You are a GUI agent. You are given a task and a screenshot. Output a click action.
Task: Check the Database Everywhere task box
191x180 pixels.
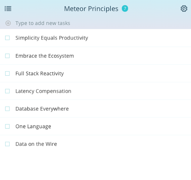(x=7, y=109)
